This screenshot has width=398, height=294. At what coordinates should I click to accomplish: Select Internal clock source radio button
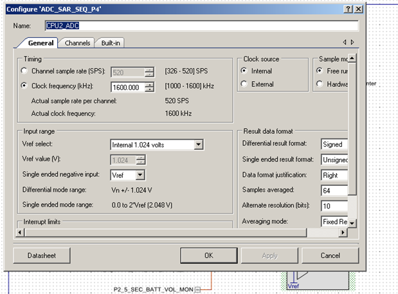point(244,71)
